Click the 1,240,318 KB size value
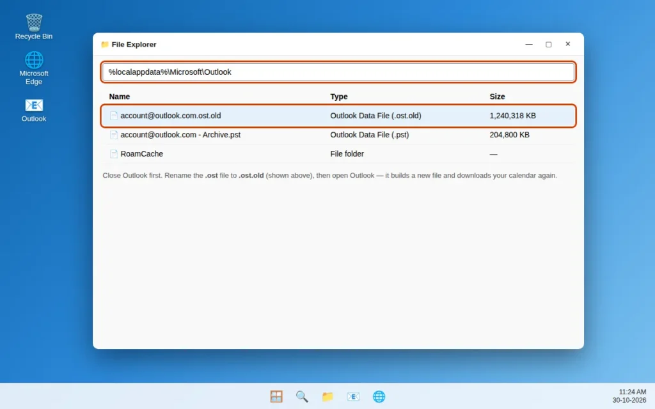Screen dimensions: 655x409 [512, 116]
